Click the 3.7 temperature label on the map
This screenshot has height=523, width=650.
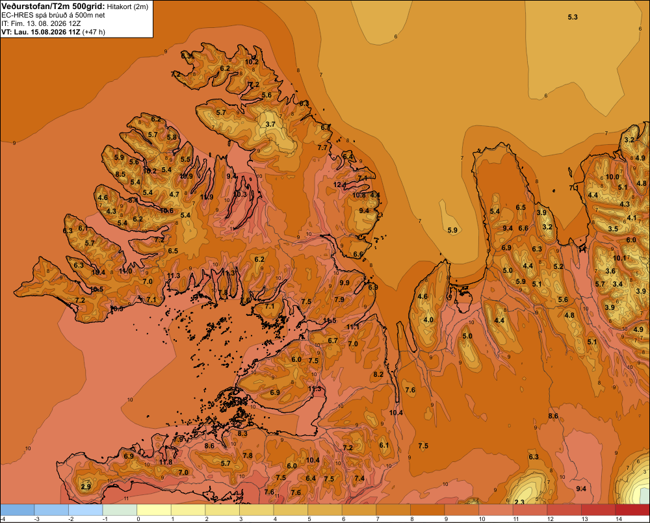pyautogui.click(x=270, y=124)
